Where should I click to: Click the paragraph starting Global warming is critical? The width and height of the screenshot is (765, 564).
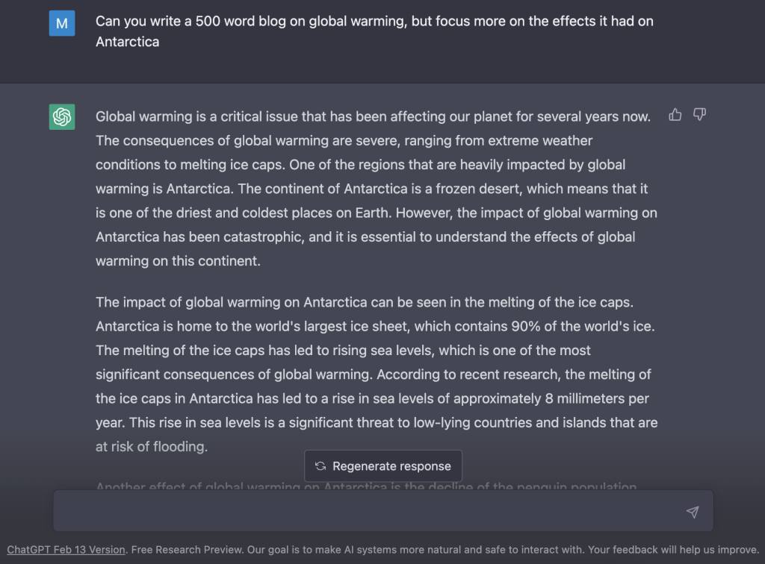[377, 189]
